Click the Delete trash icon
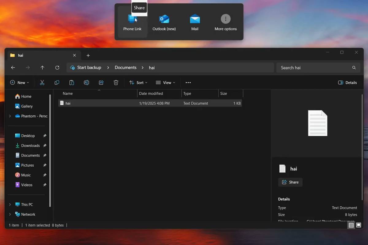The width and height of the screenshot is (368, 245). tap(116, 82)
